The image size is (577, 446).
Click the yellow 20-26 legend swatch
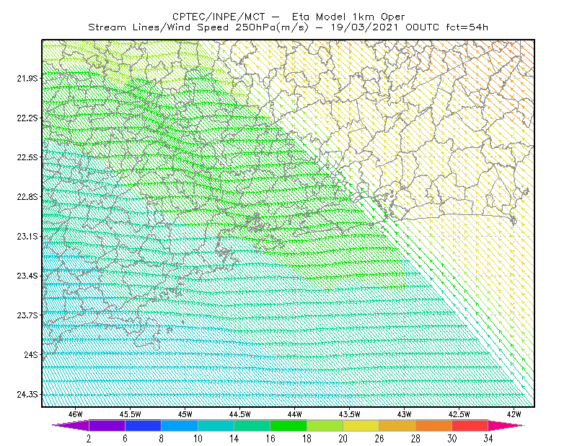361,425
